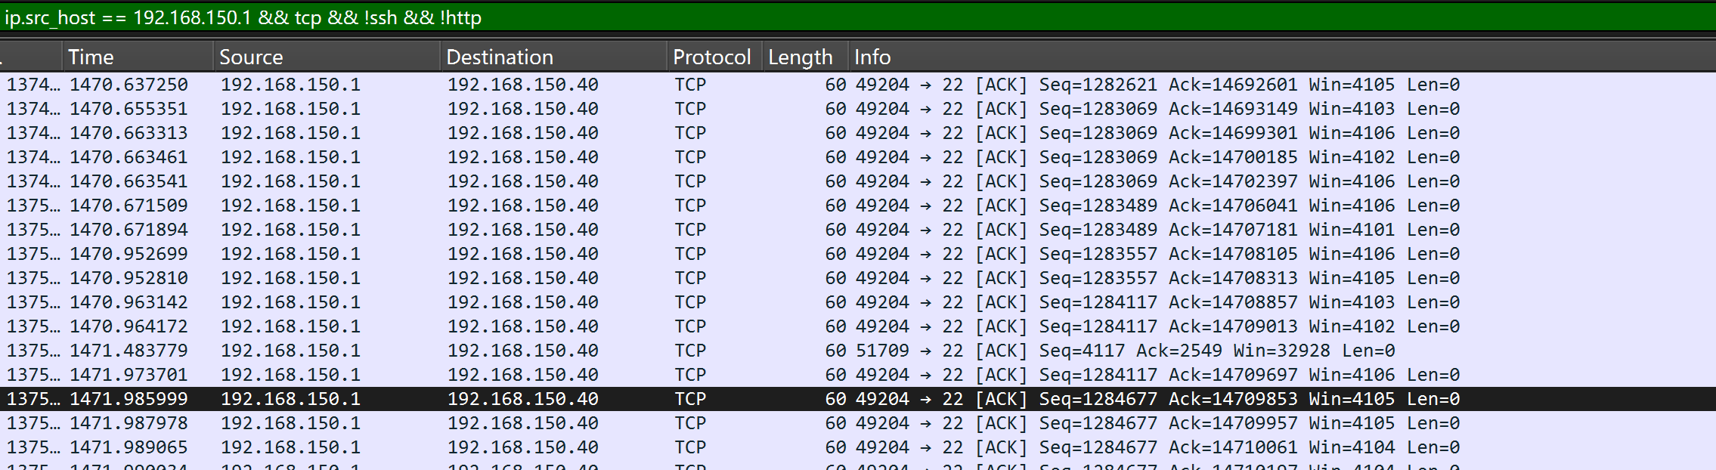Sort packets by Source column header
This screenshot has width=1716, height=470.
327,57
